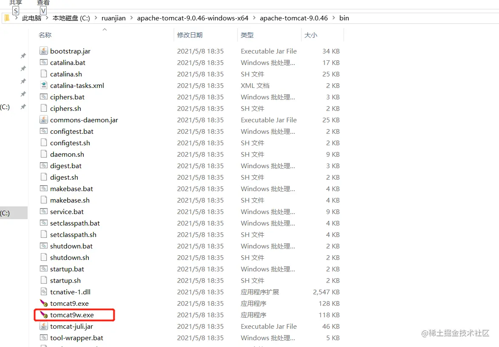499x347 pixels.
Task: Click the address bar folder icon
Action: pyautogui.click(x=7, y=18)
